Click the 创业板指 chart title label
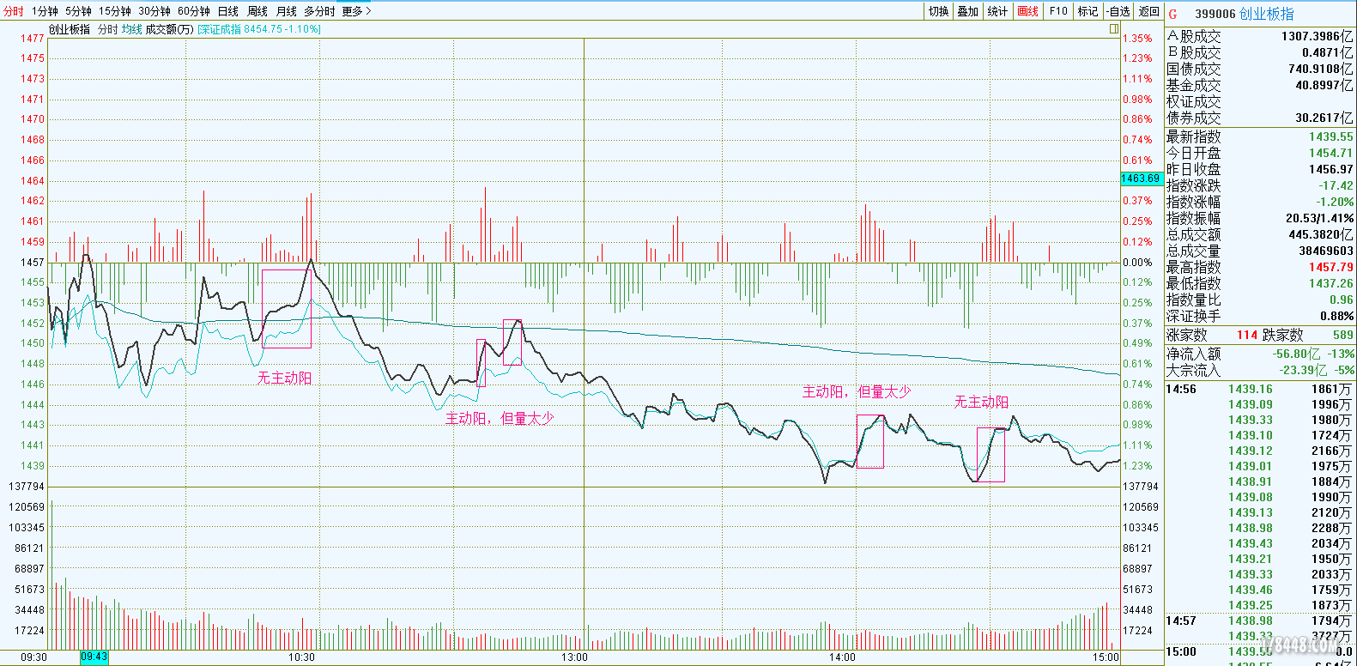This screenshot has height=666, width=1357. pyautogui.click(x=70, y=29)
